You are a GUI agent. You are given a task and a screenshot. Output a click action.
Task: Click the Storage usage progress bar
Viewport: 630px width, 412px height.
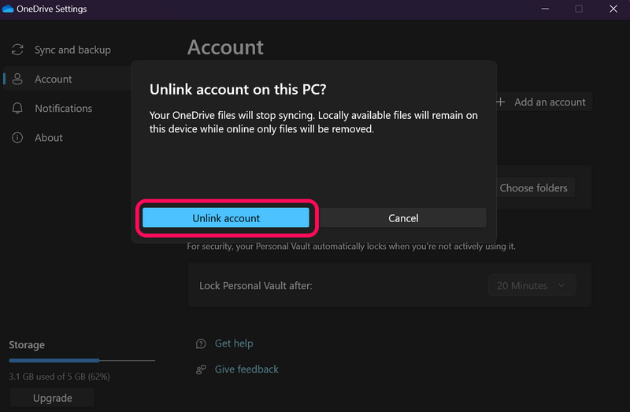tap(81, 360)
